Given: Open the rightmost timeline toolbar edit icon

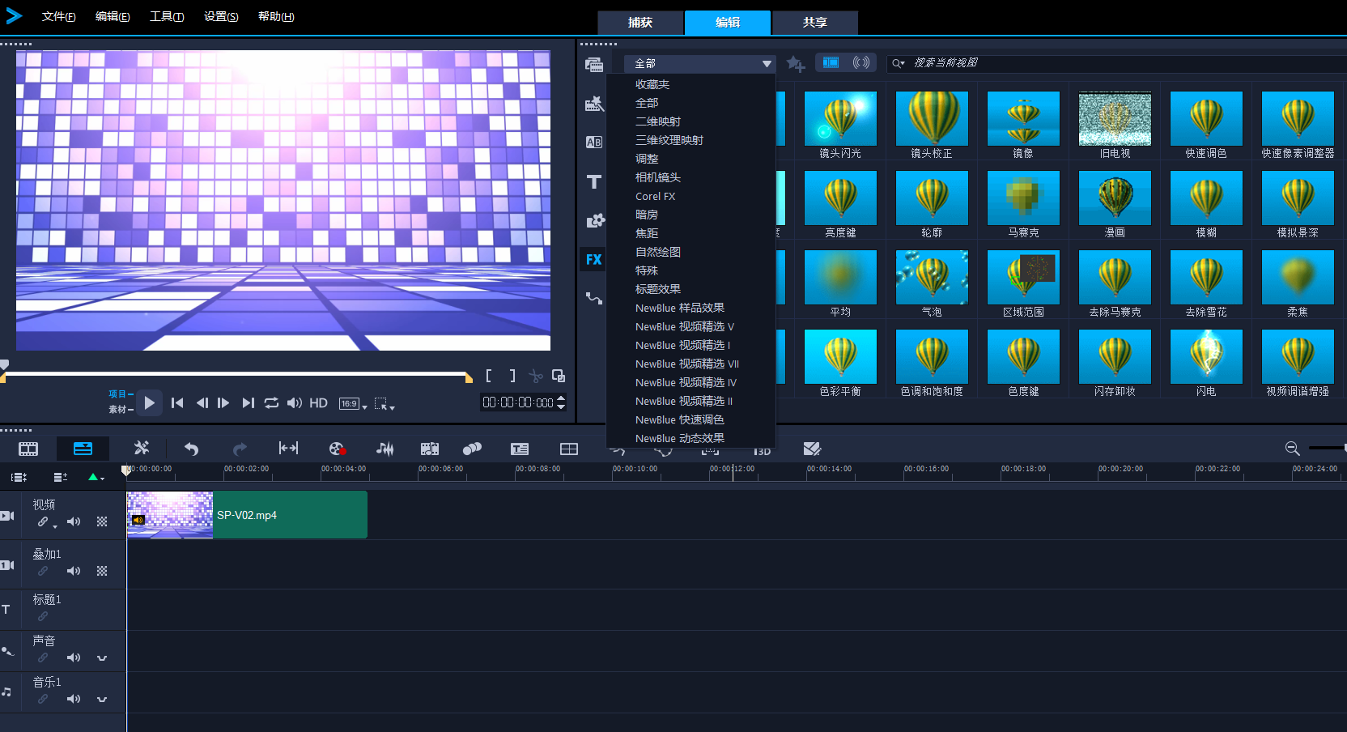Looking at the screenshot, I should [x=812, y=449].
